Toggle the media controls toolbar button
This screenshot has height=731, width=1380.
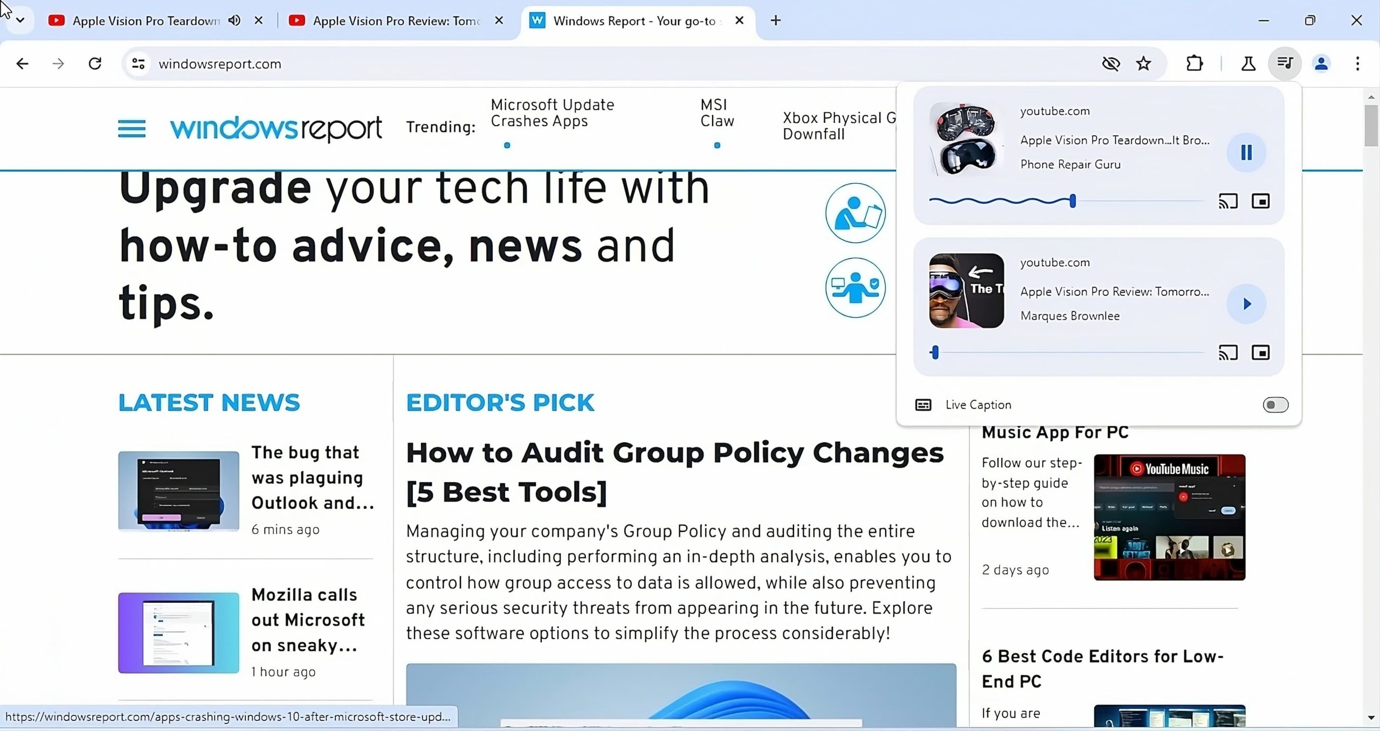tap(1285, 64)
